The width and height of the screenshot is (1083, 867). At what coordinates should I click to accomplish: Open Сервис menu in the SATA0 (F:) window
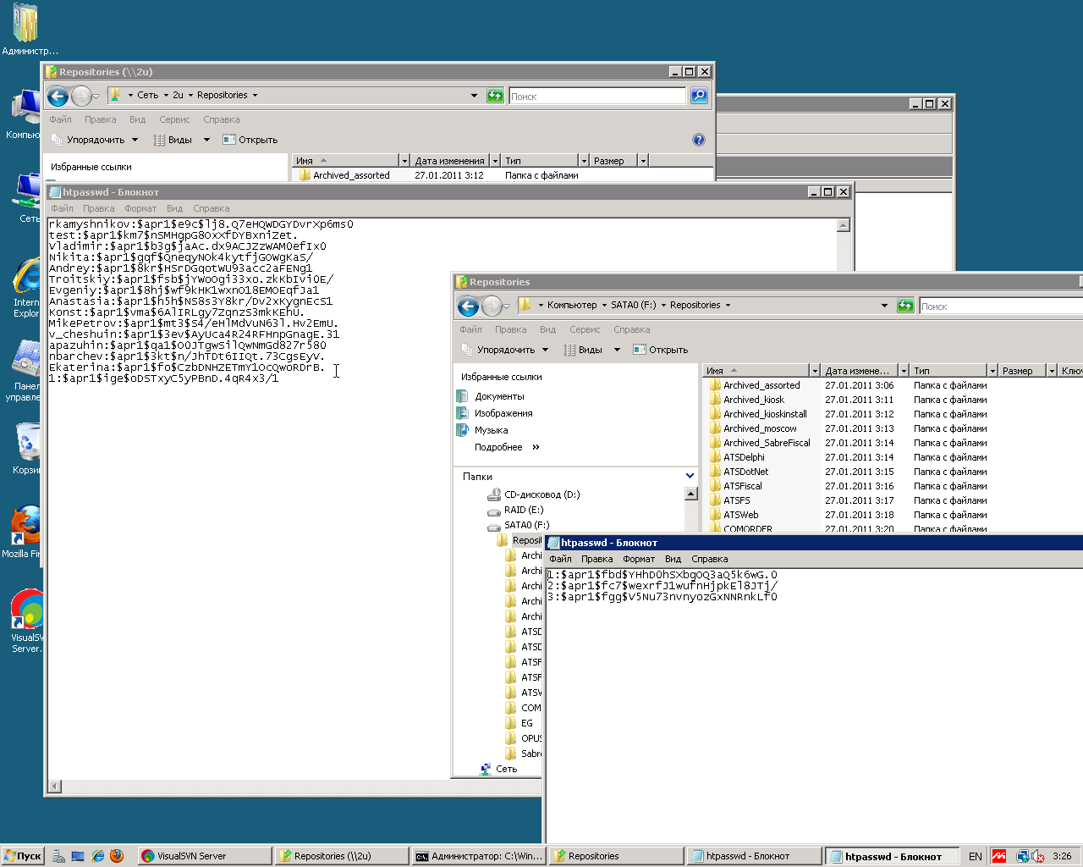(585, 329)
